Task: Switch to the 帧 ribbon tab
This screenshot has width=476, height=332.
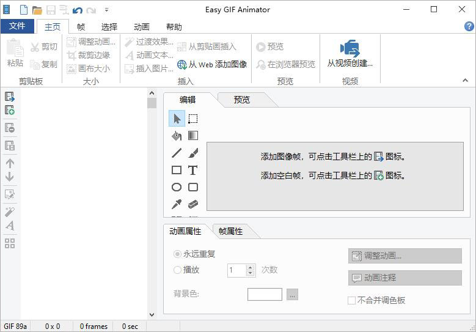Action: click(81, 27)
